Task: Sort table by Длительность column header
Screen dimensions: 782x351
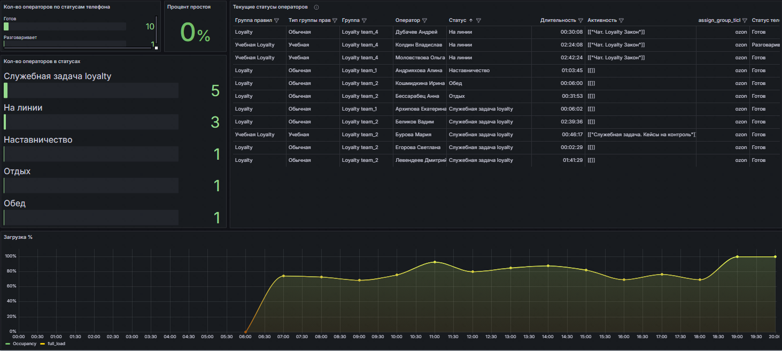Action: [558, 20]
